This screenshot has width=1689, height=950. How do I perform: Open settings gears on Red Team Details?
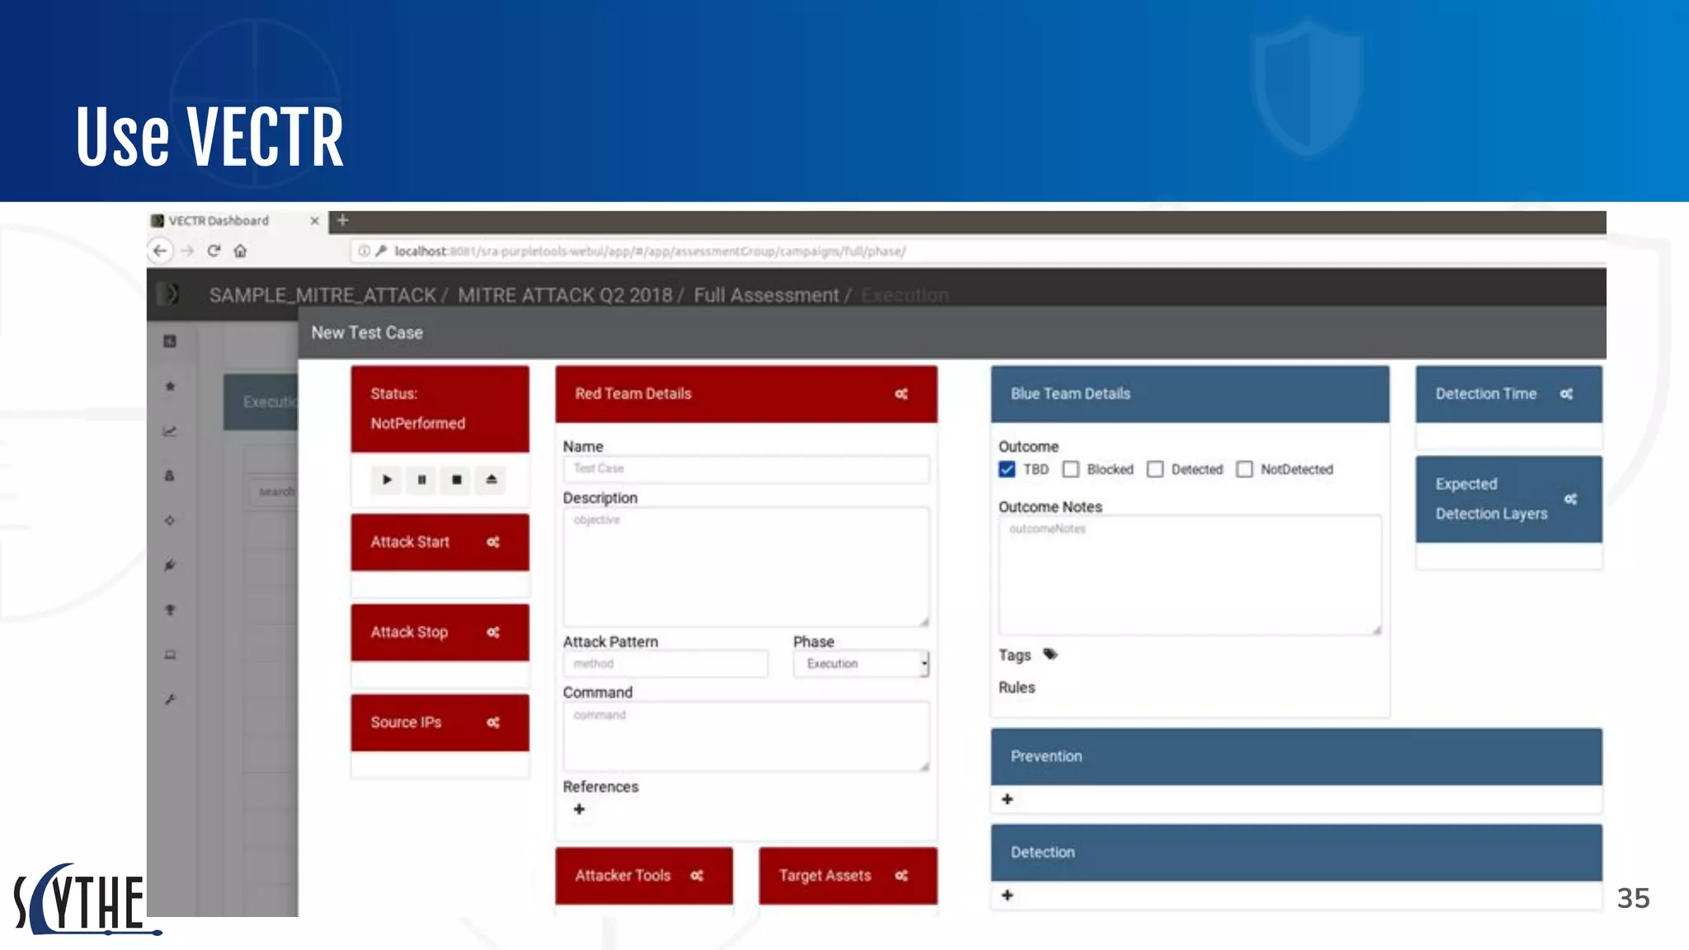click(901, 394)
